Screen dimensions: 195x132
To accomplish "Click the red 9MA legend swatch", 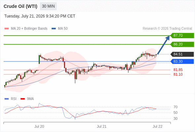I will (x=22, y=99).
